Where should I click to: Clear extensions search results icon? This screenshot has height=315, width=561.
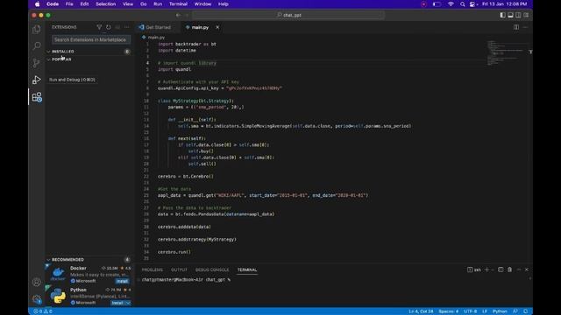(x=117, y=27)
